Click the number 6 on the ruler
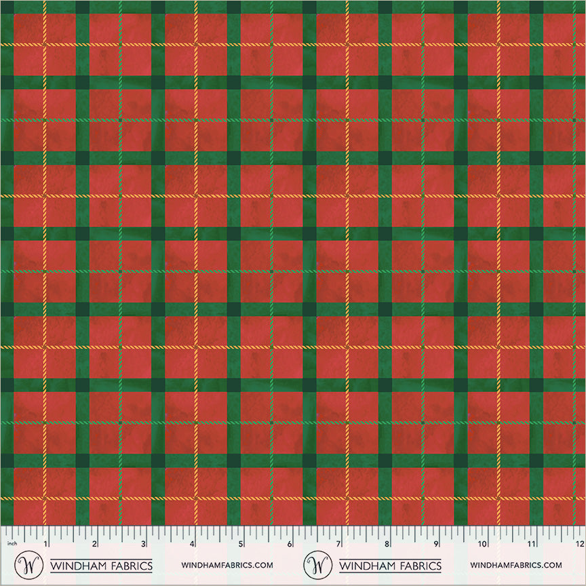 pyautogui.click(x=290, y=544)
